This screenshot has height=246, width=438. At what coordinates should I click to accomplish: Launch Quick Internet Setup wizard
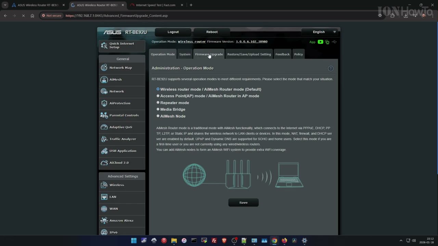click(x=122, y=45)
